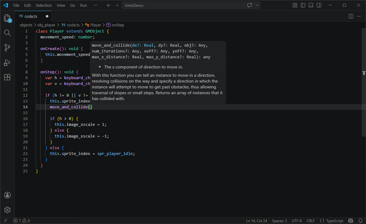
Task: Open the Extensions view
Action: point(7,77)
